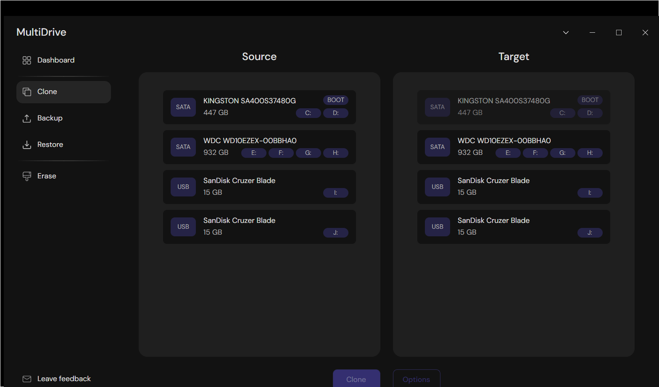This screenshot has width=659, height=387.
Task: Click the D: partition in Source
Action: pos(336,113)
